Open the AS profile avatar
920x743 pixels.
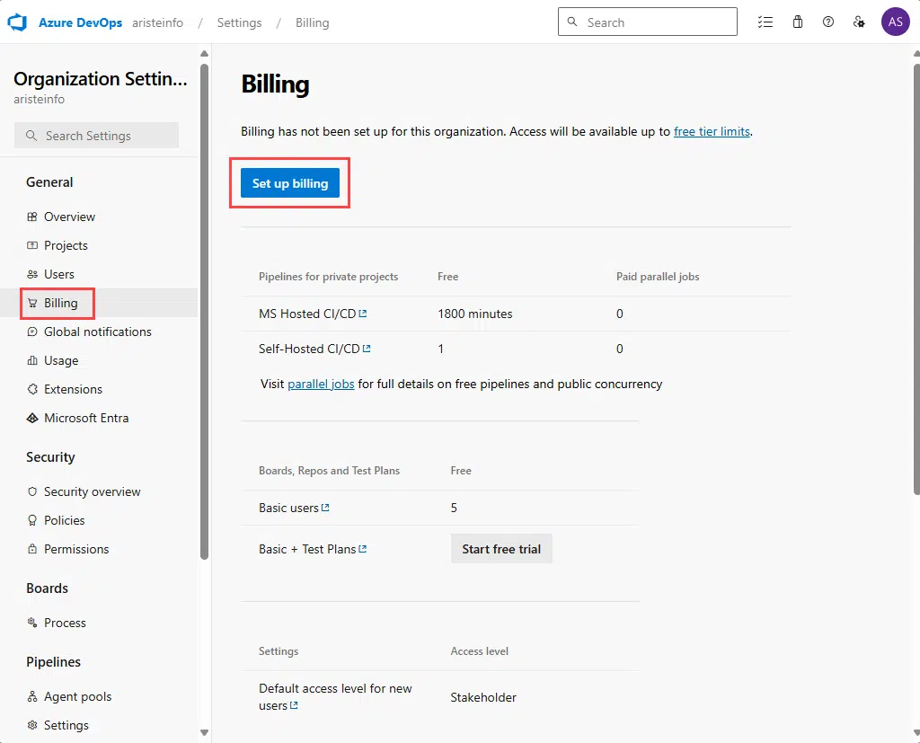click(895, 22)
